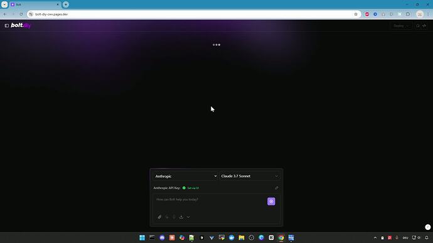Edit the Anthropic API key with pencil icon
433x243 pixels.
click(x=277, y=188)
